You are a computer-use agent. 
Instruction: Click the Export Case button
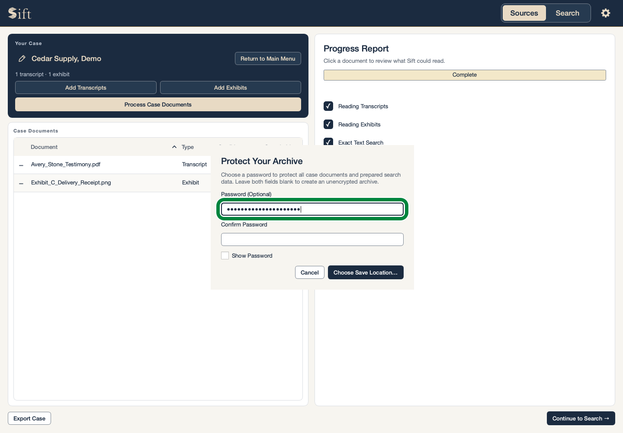pyautogui.click(x=29, y=418)
